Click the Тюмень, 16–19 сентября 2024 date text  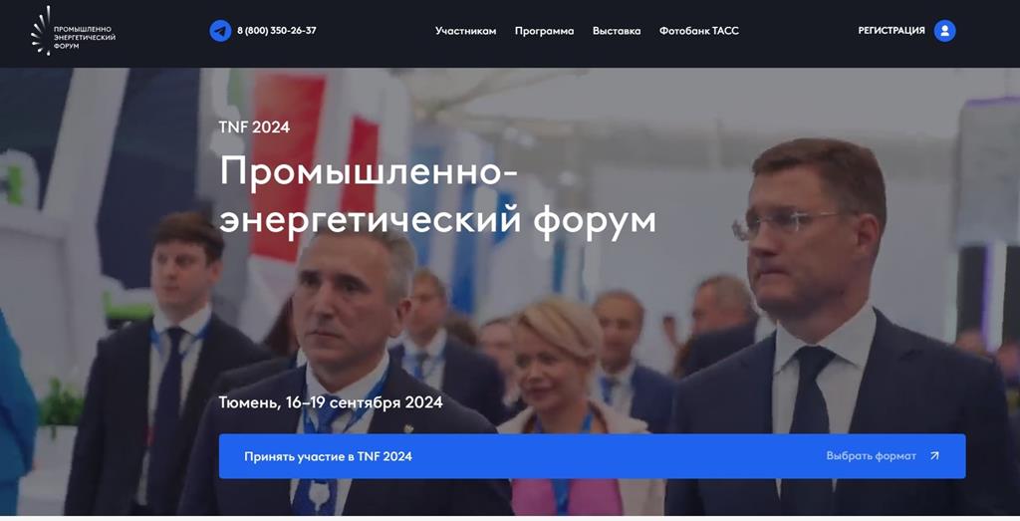[x=331, y=402]
